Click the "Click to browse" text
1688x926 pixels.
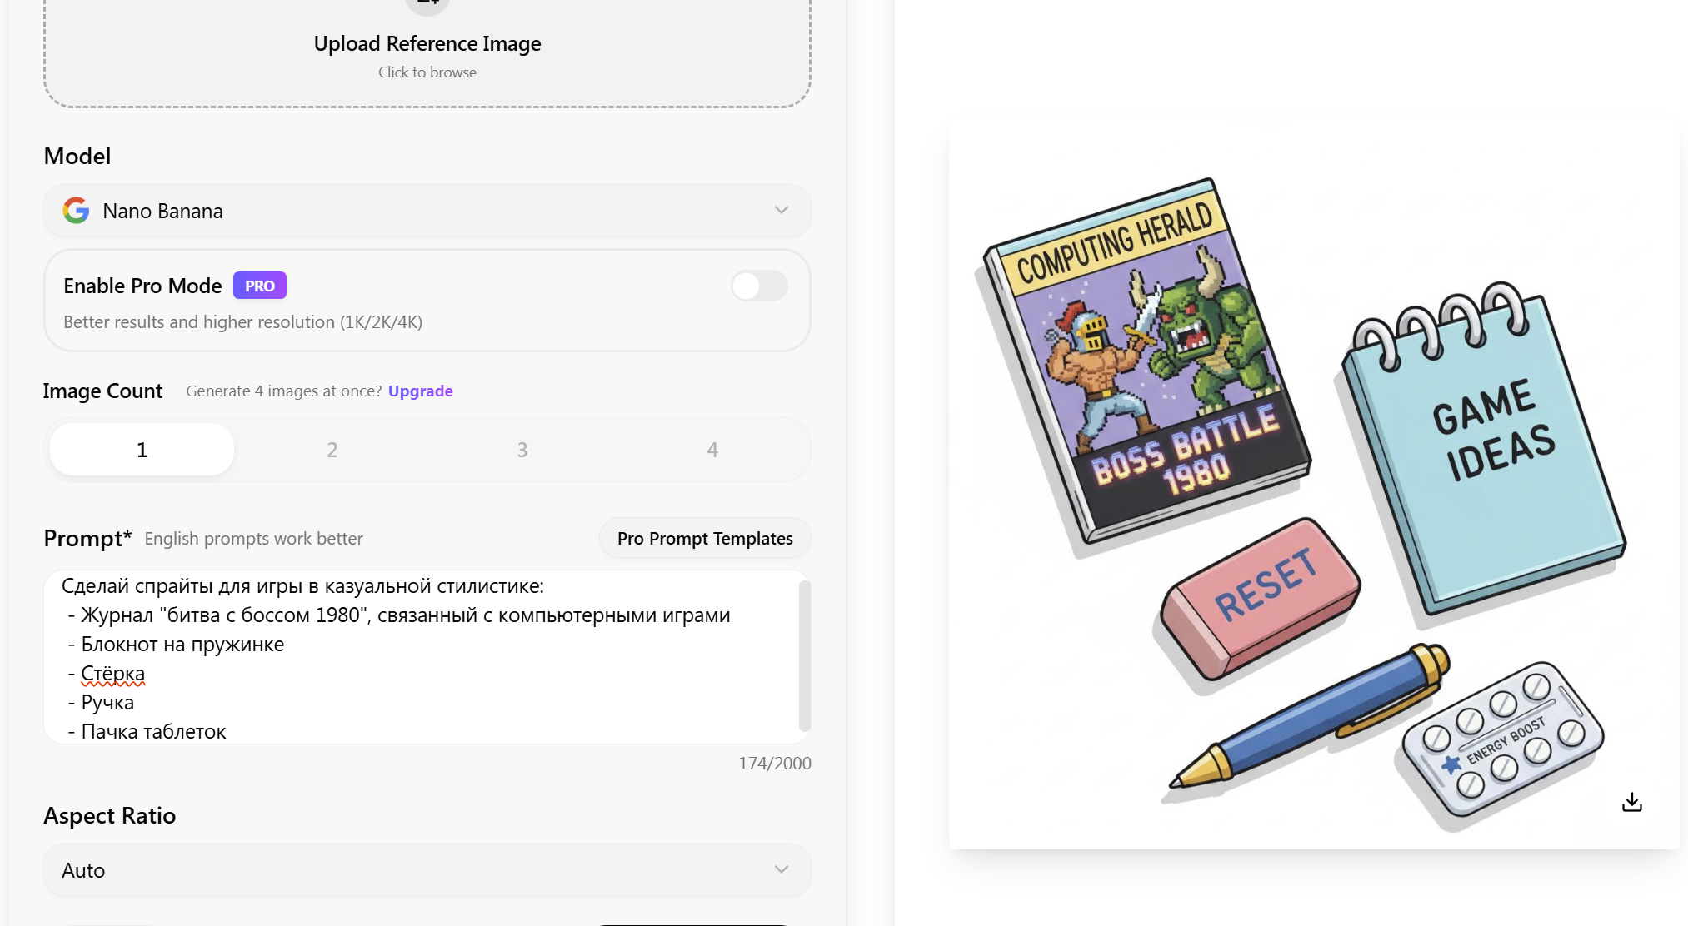pyautogui.click(x=427, y=72)
